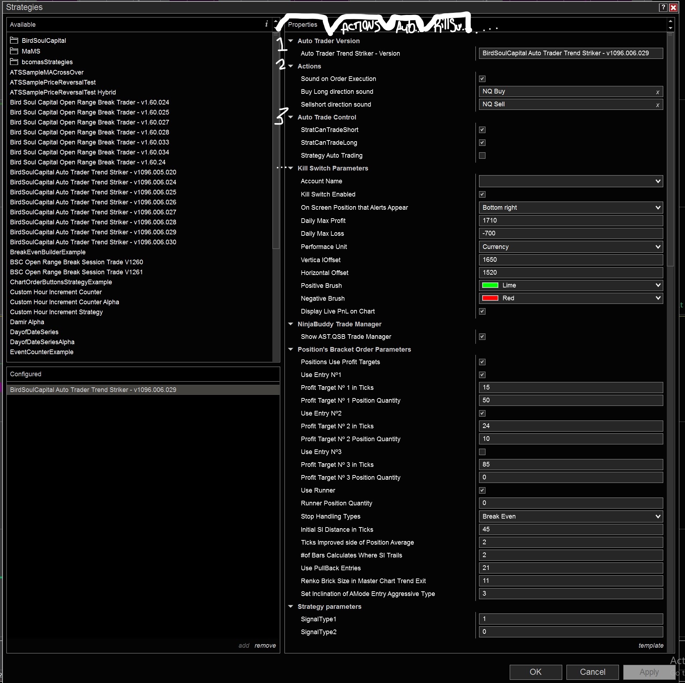Clear the NQ Buy sound selection
This screenshot has height=683, width=685.
658,92
